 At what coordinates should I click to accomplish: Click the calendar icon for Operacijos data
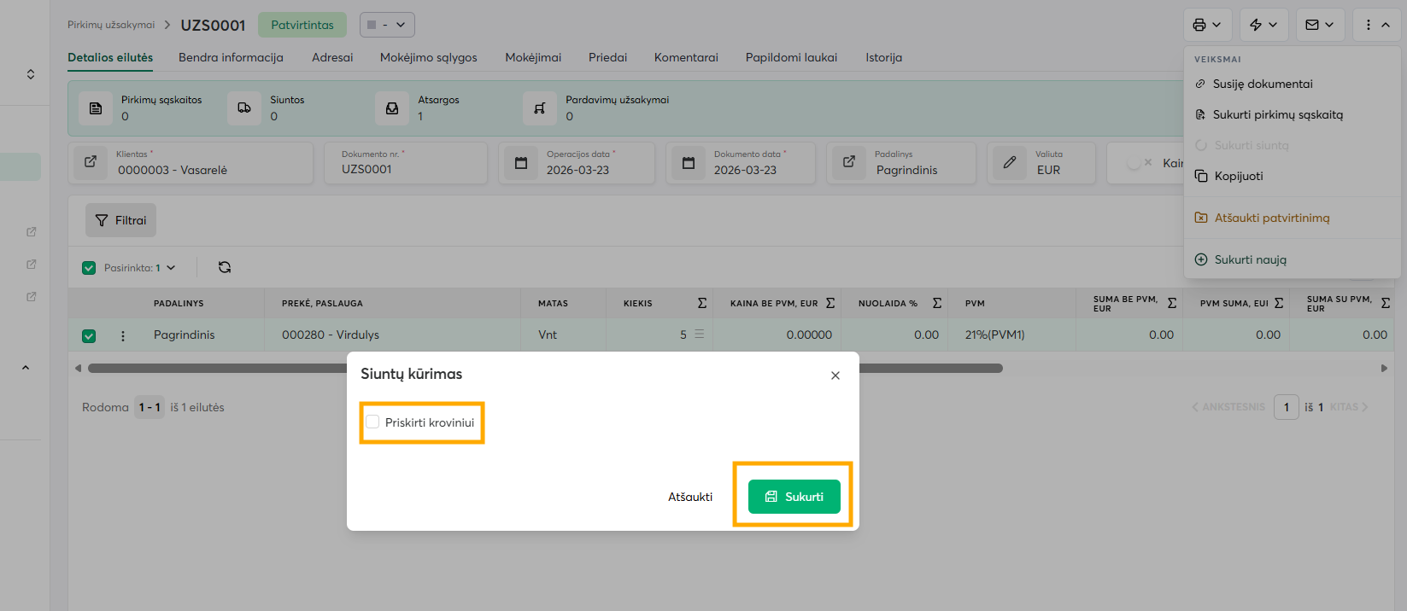click(521, 162)
